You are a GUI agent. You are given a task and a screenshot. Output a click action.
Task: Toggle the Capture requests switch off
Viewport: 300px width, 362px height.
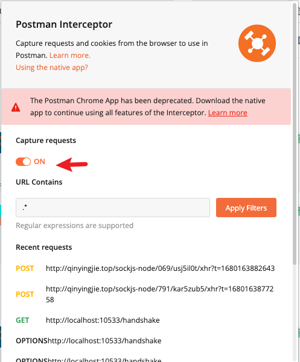[x=23, y=162]
